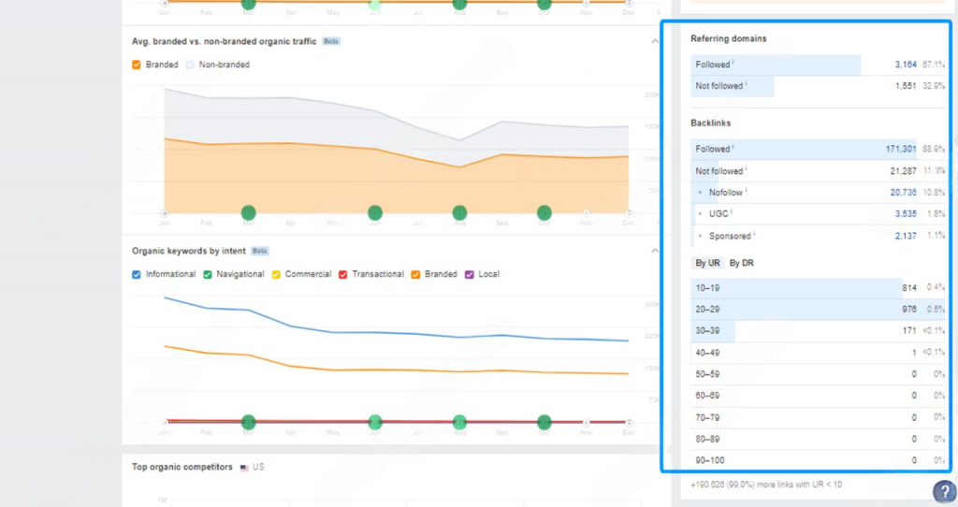Collapse the Organic keywords by intent section
This screenshot has height=507, width=958.
coord(655,251)
